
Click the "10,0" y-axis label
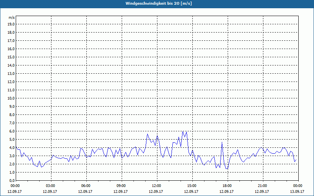coord(11,98)
